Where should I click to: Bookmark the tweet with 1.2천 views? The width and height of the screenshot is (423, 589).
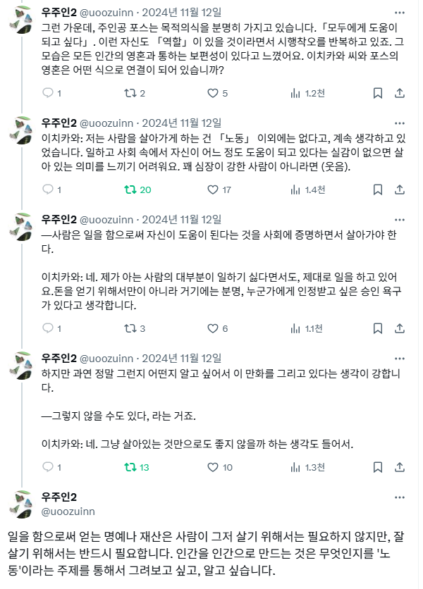[x=377, y=93]
